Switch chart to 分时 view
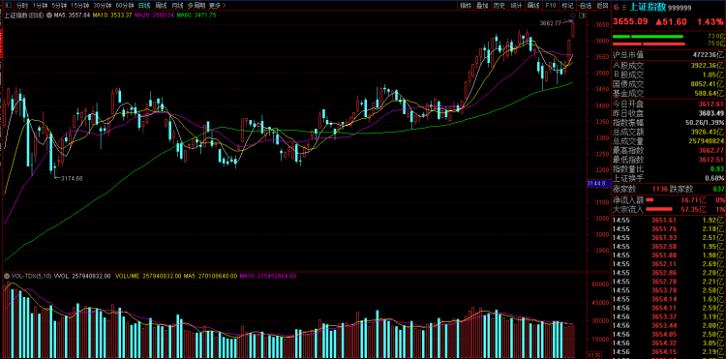The width and height of the screenshot is (726, 359). pyautogui.click(x=21, y=6)
